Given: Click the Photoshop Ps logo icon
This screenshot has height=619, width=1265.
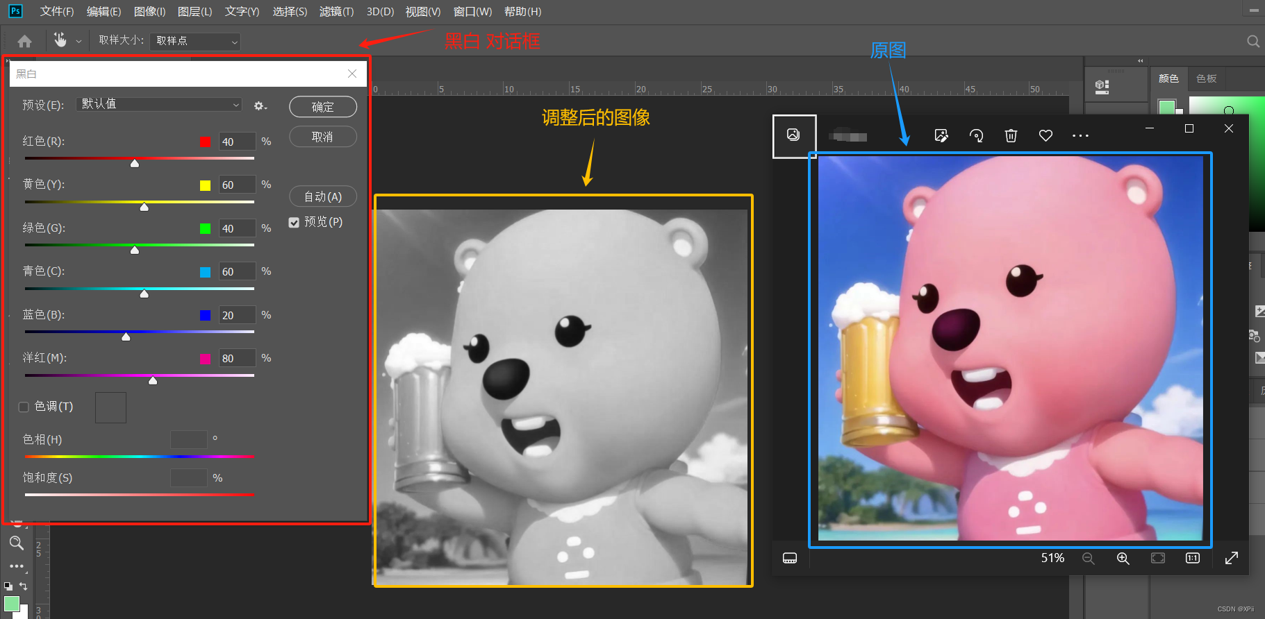Looking at the screenshot, I should click(15, 11).
